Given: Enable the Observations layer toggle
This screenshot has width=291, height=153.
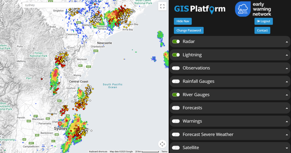Looking at the screenshot, I should click(x=176, y=68).
